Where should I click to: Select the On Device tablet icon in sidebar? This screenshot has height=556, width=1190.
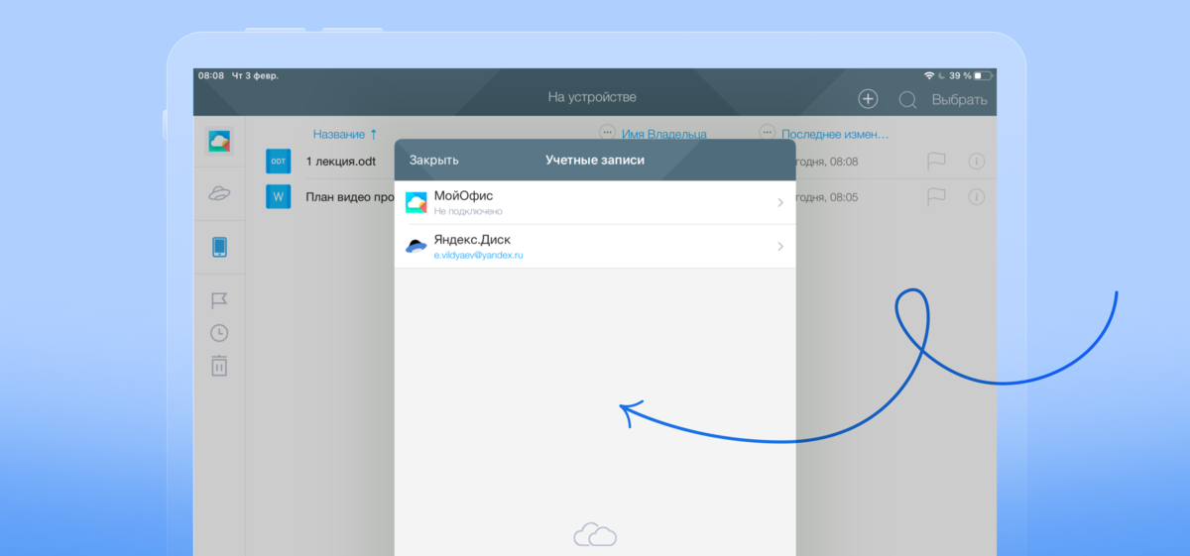pyautogui.click(x=219, y=247)
